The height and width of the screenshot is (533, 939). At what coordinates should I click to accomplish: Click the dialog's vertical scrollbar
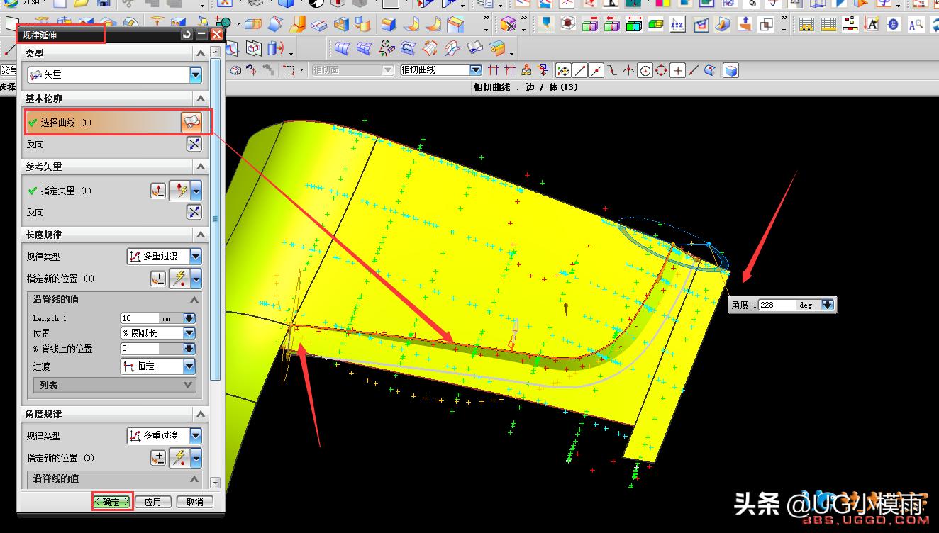click(216, 220)
